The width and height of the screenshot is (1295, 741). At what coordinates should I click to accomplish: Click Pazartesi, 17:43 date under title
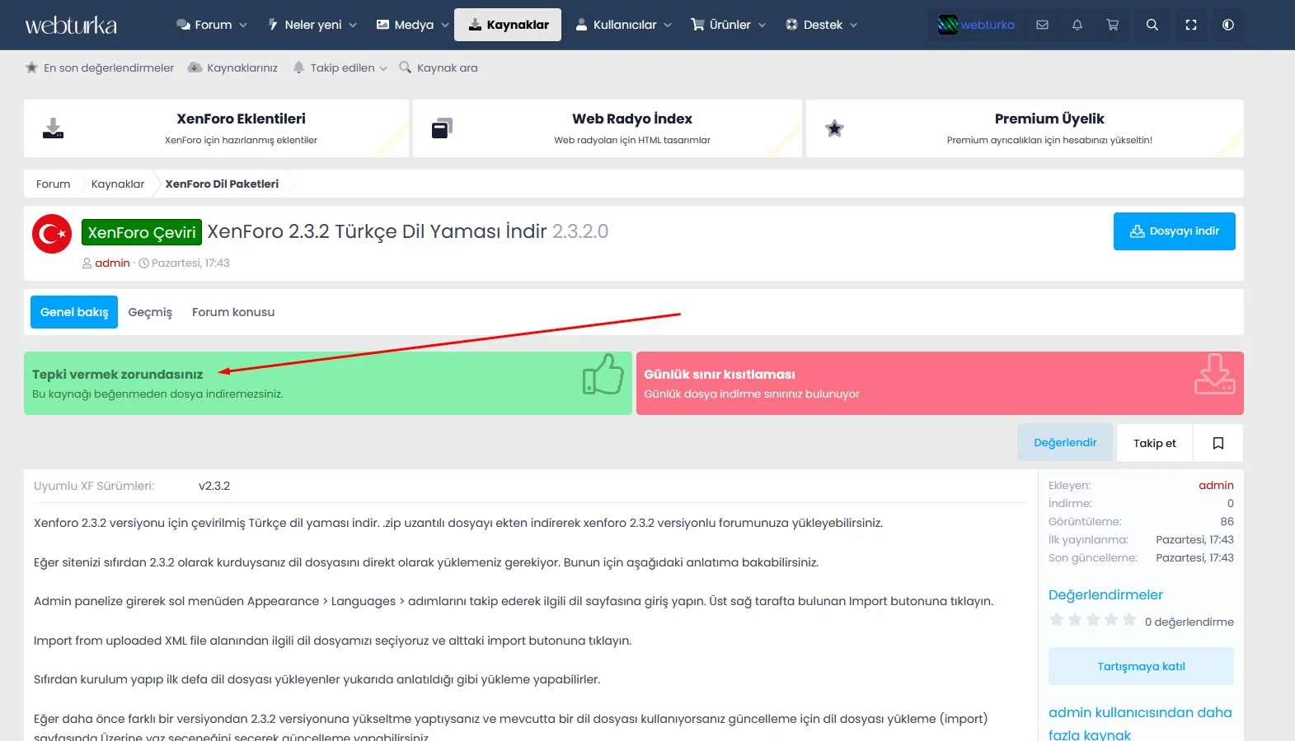[x=190, y=263]
